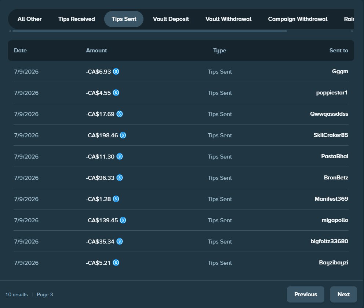
Task: Switch to Vault Withdrawal tab
Action: pyautogui.click(x=229, y=19)
